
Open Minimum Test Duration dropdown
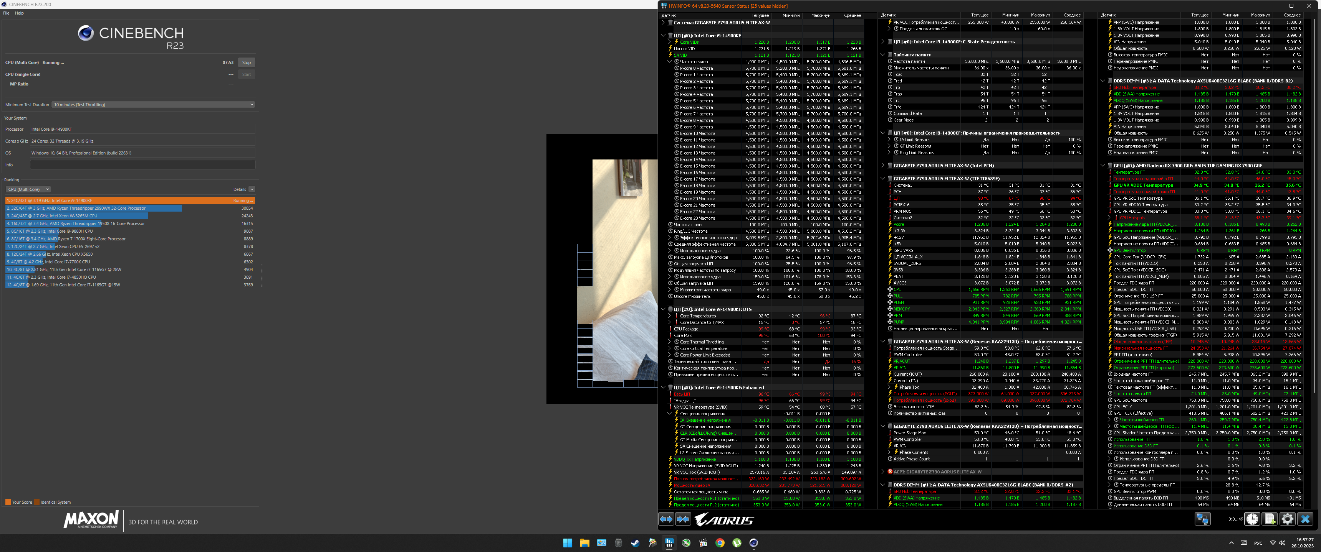153,105
